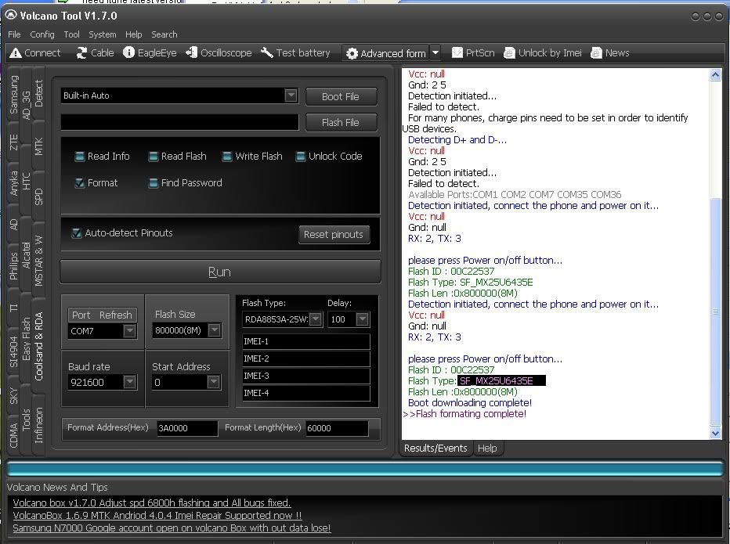The image size is (730, 544).
Task: Click the Reset pinouts button
Action: pos(334,235)
